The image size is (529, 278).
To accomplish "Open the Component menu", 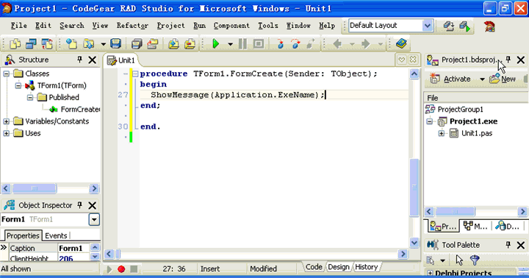I will coord(231,26).
